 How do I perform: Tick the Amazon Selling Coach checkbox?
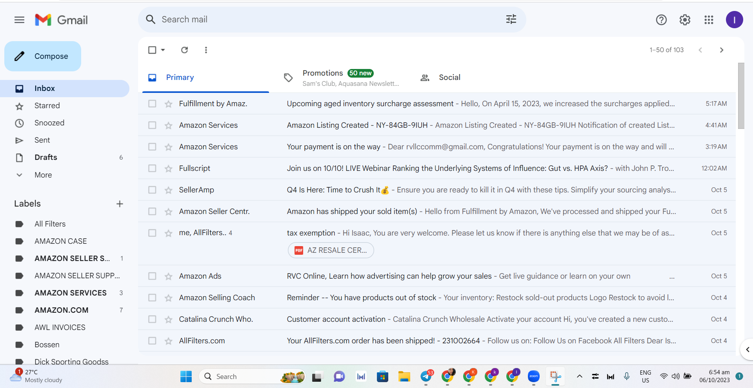(152, 297)
